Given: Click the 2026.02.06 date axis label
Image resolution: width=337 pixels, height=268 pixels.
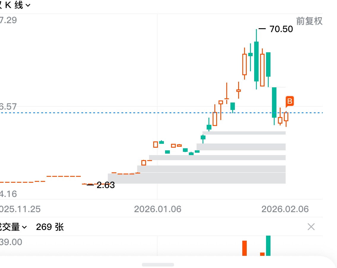Looking at the screenshot, I should click(x=285, y=209).
